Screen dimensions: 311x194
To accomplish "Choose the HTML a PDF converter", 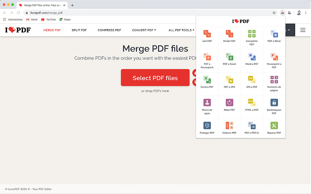I will (x=252, y=105).
